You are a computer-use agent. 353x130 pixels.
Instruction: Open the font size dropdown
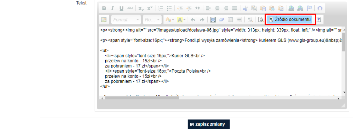tap(152, 19)
